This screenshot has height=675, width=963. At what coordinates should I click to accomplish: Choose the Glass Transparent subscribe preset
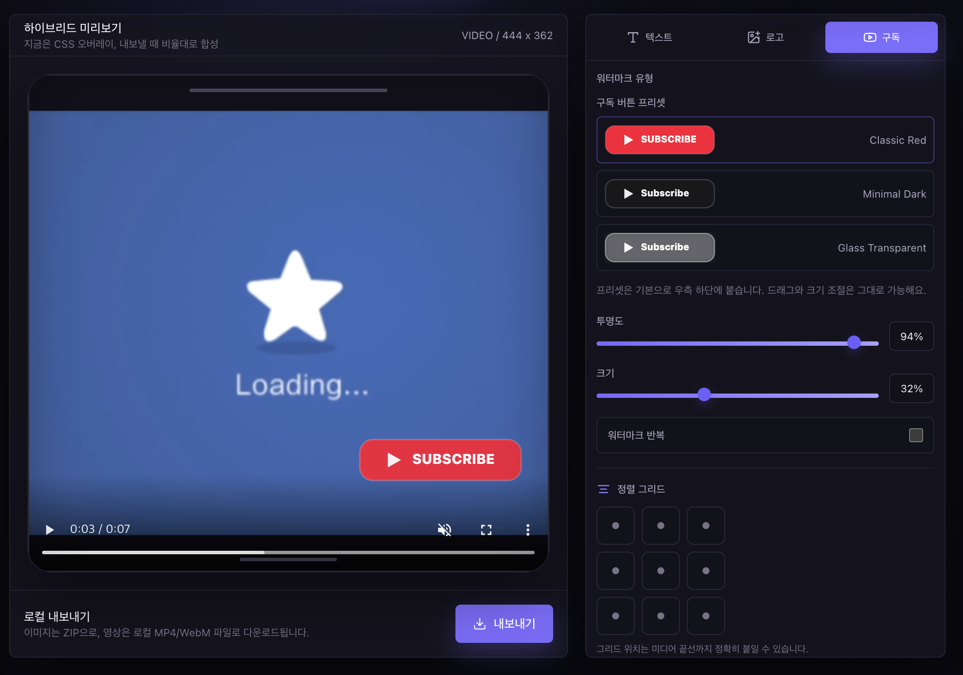765,248
